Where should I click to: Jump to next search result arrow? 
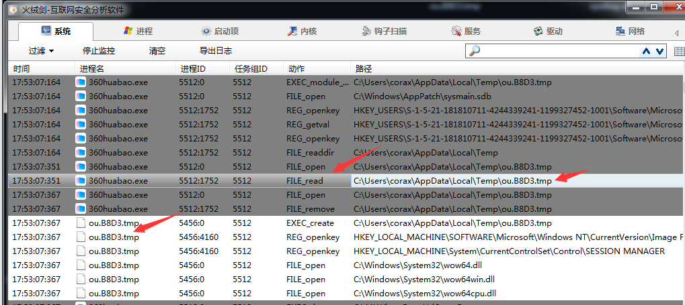click(659, 52)
